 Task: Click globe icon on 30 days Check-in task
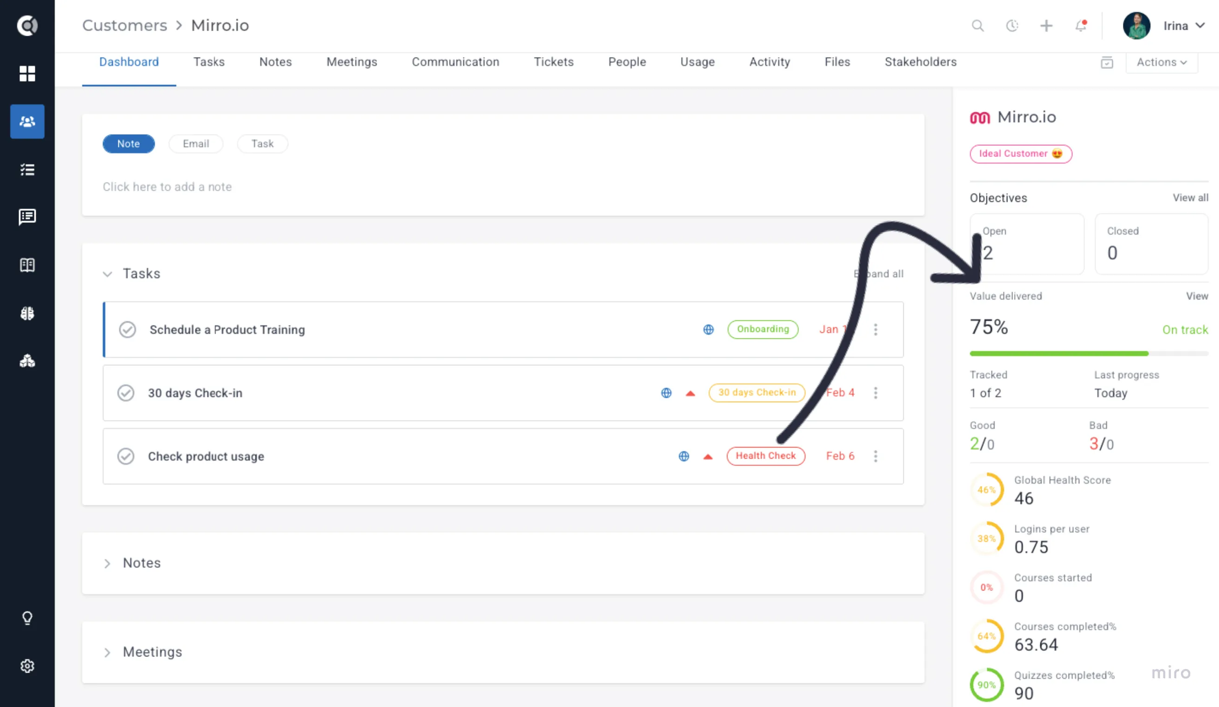[x=666, y=393]
